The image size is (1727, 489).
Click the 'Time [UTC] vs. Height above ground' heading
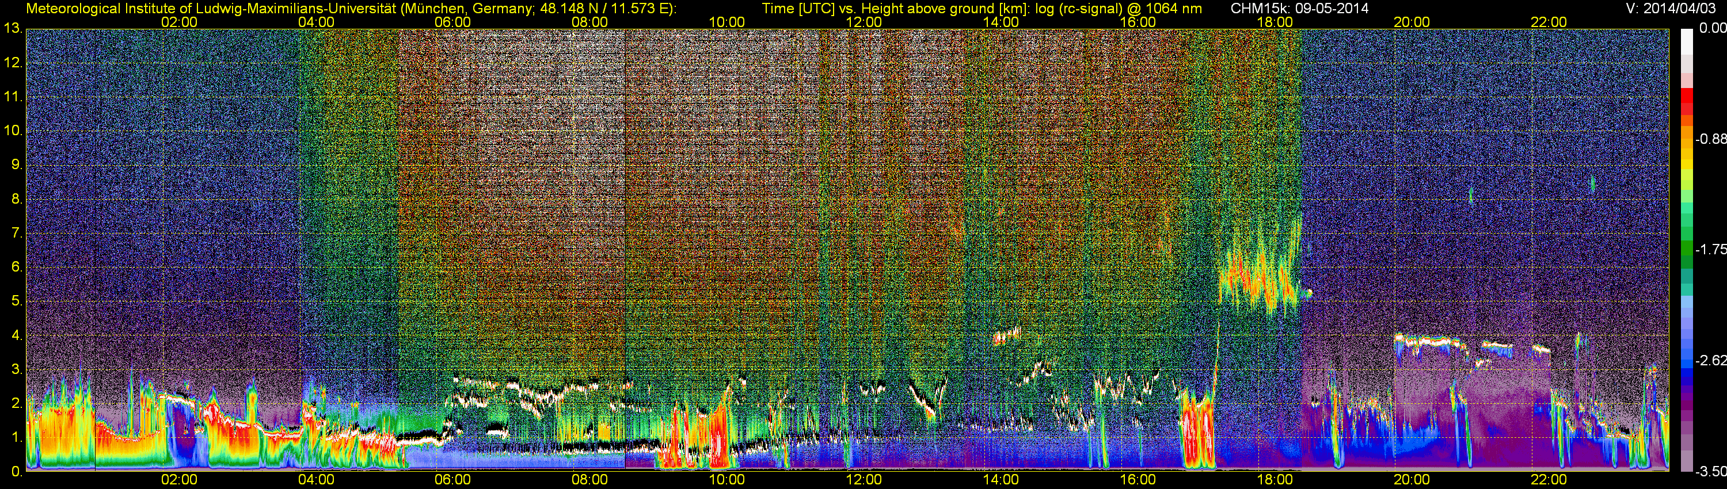[x=982, y=9]
